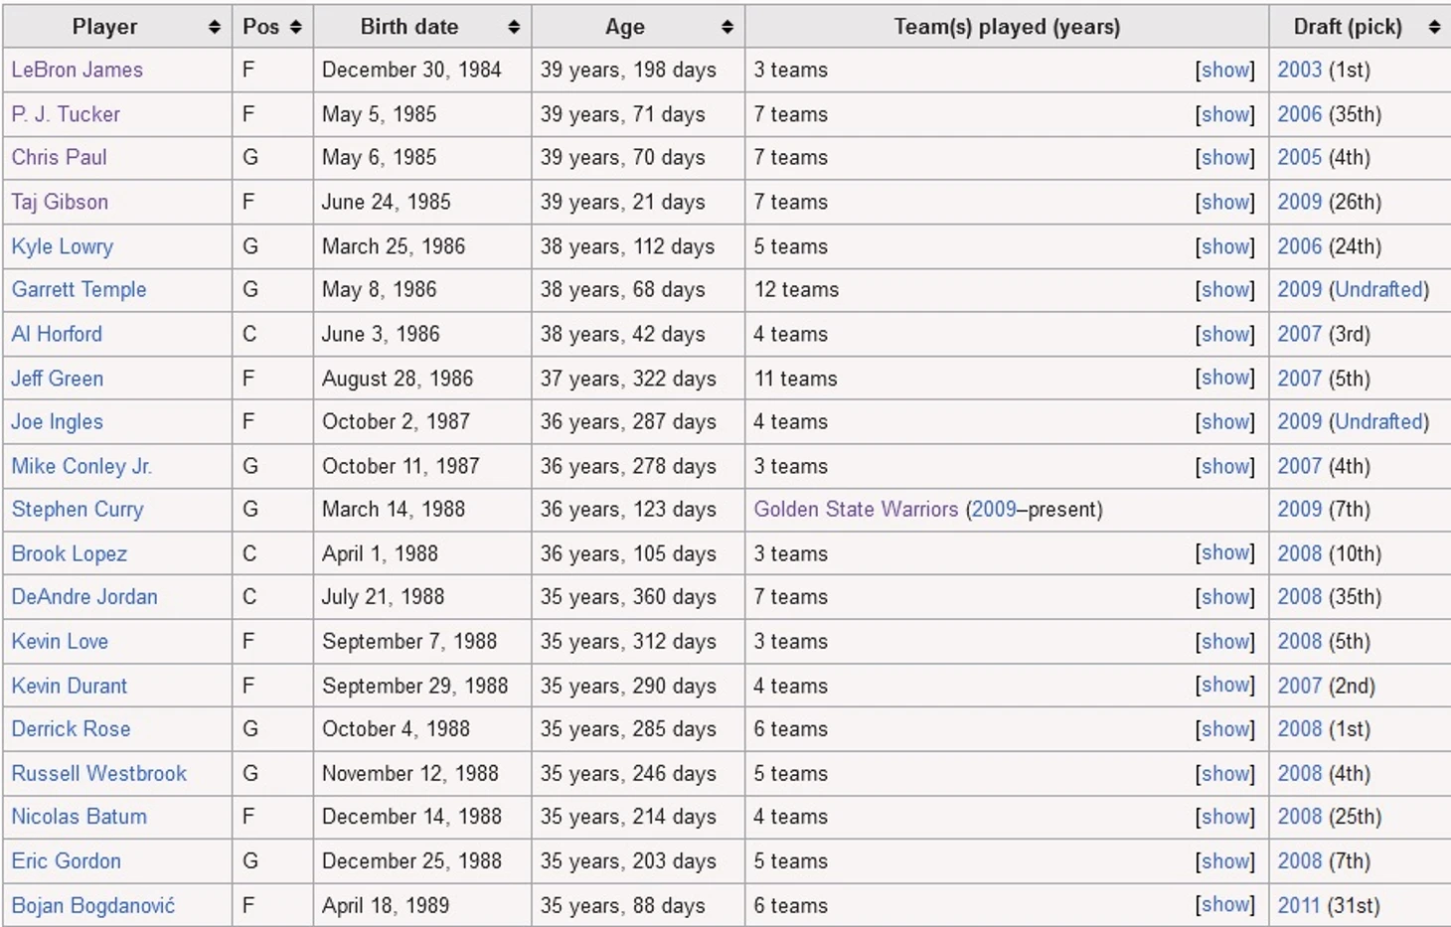Open Stephen Curry's player page
This screenshot has height=927, width=1451.
pyautogui.click(x=78, y=510)
